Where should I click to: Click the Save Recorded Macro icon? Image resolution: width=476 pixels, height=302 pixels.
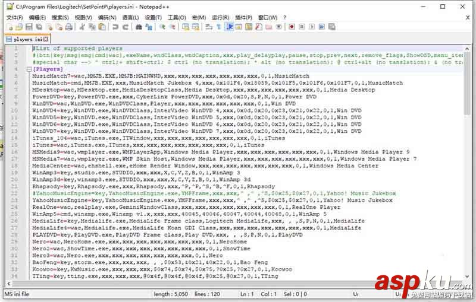pos(332,27)
